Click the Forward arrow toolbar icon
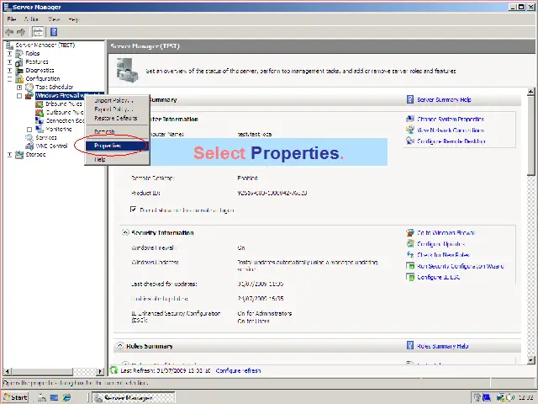This screenshot has height=404, width=538. pos(21,32)
